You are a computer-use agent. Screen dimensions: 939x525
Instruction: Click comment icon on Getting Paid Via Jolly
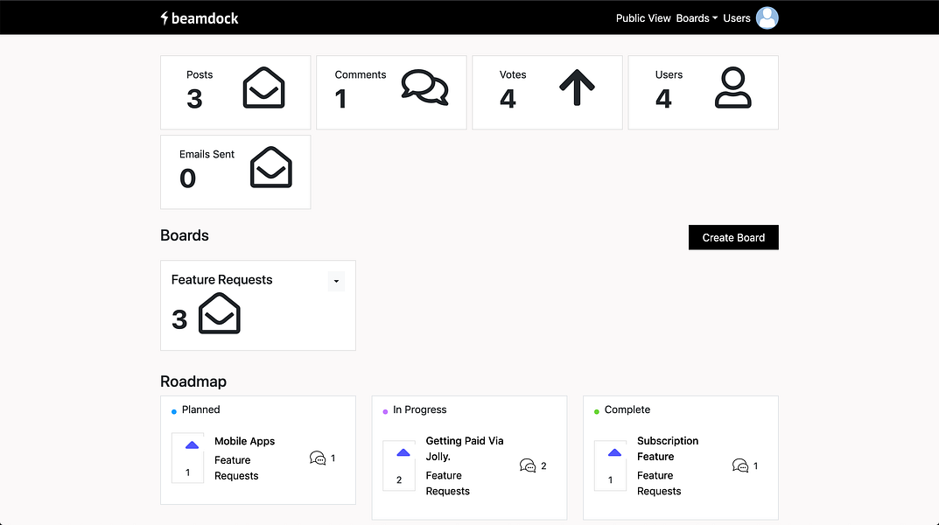[x=528, y=465]
